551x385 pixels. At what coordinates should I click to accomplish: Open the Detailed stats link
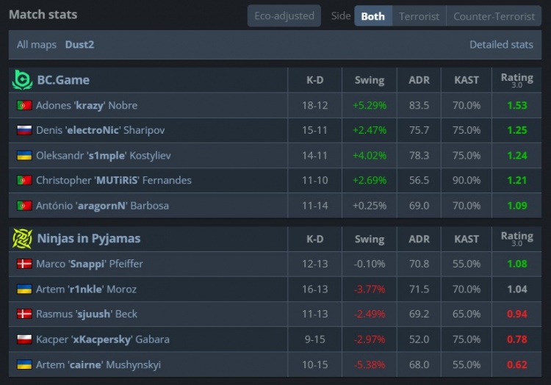[x=501, y=44]
